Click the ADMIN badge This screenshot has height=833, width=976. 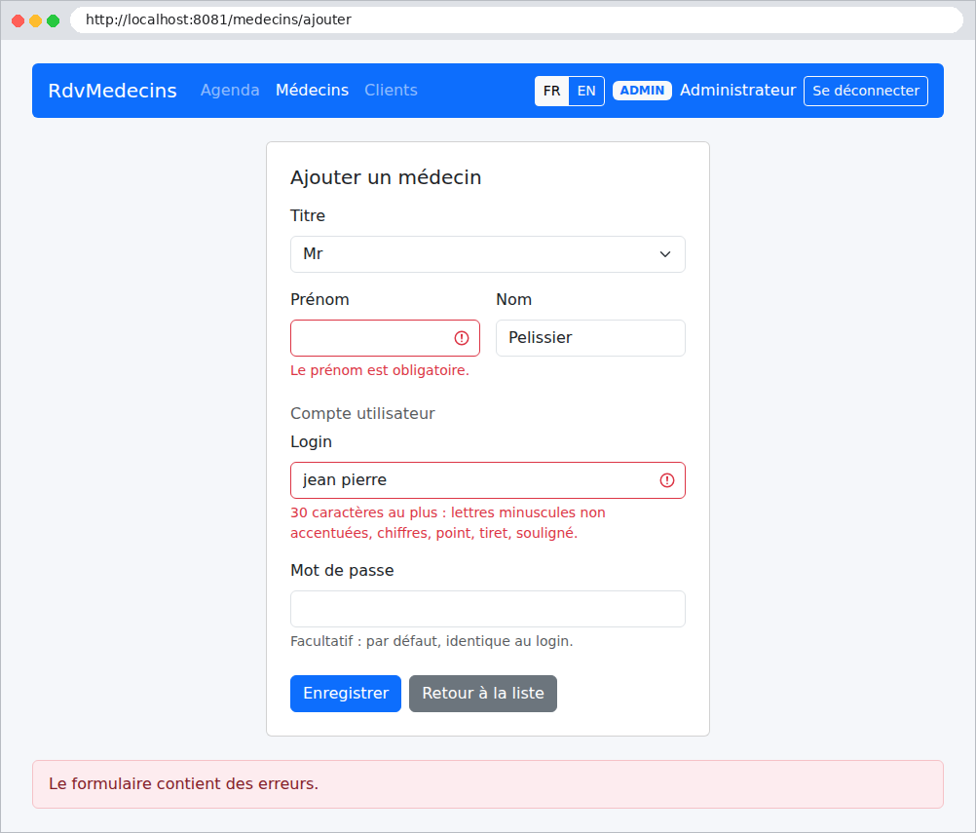coord(642,91)
